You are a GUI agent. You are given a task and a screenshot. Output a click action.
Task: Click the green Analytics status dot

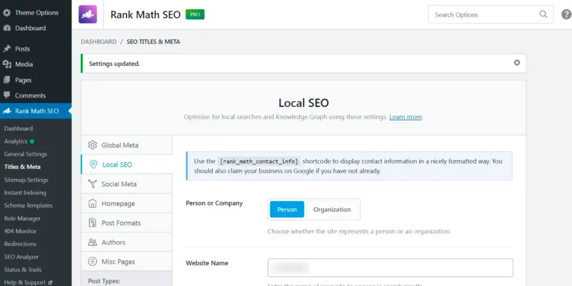[32, 141]
